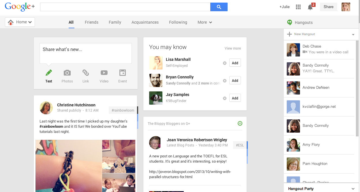
Task: Dismiss the Bryan Connolly suggestion
Action: 224,81
